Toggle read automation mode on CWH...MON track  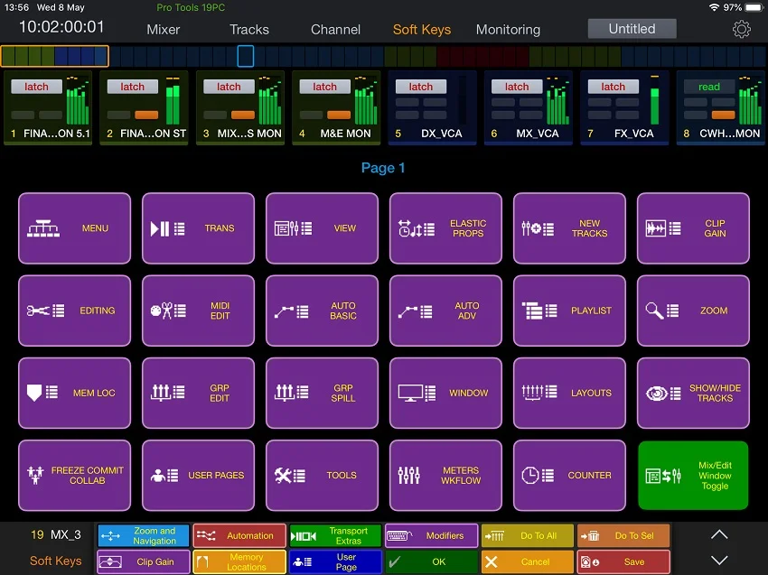(x=708, y=87)
